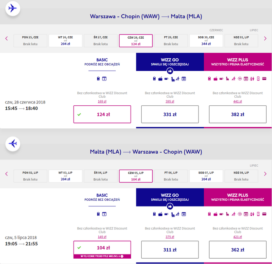The height and width of the screenshot is (264, 272).
Task: Click the return WIZZ PLUS header banner
Action: [238, 197]
